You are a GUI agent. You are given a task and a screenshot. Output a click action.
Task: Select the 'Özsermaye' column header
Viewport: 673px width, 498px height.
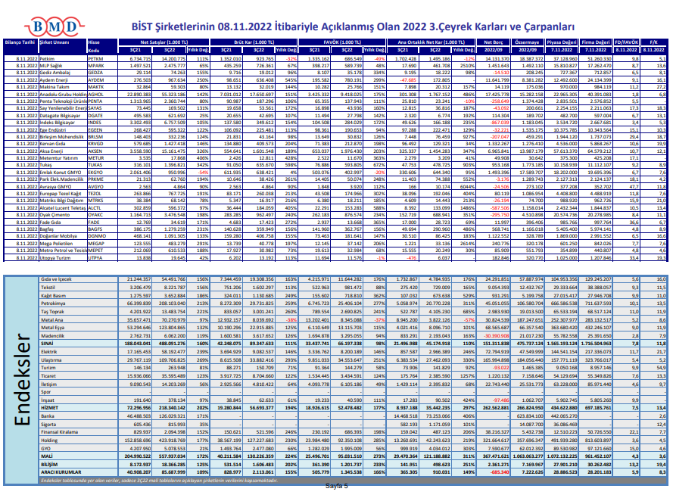(527, 42)
